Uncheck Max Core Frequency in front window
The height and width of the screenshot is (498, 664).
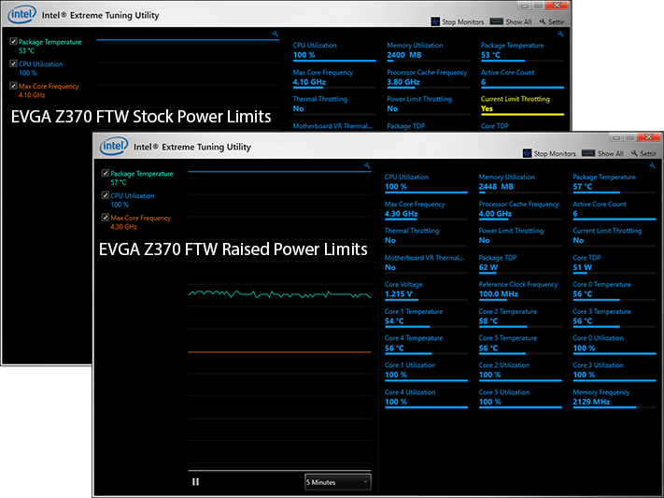(105, 217)
